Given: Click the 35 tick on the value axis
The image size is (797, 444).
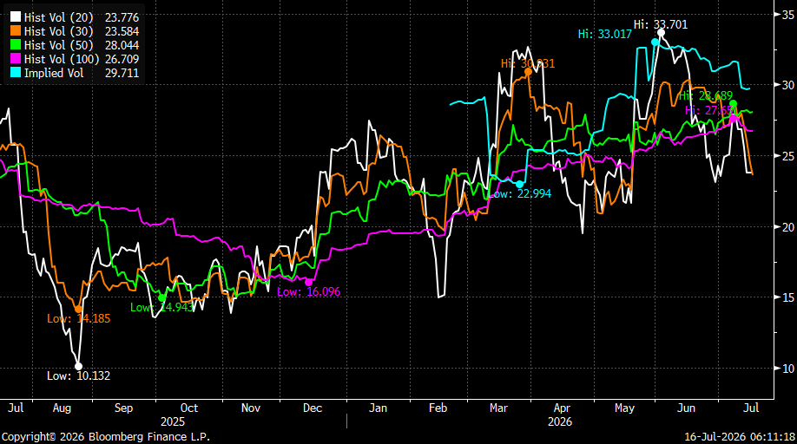Looking at the screenshot, I should 787,15.
